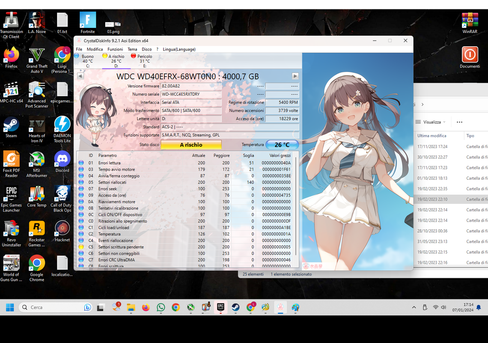Open Transmission Qt Client desktop icon
The width and height of the screenshot is (488, 343).
12,25
